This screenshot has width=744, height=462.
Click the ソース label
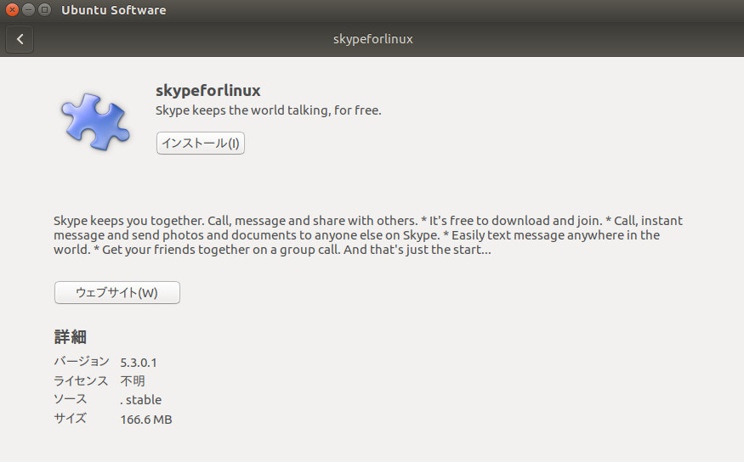click(71, 399)
